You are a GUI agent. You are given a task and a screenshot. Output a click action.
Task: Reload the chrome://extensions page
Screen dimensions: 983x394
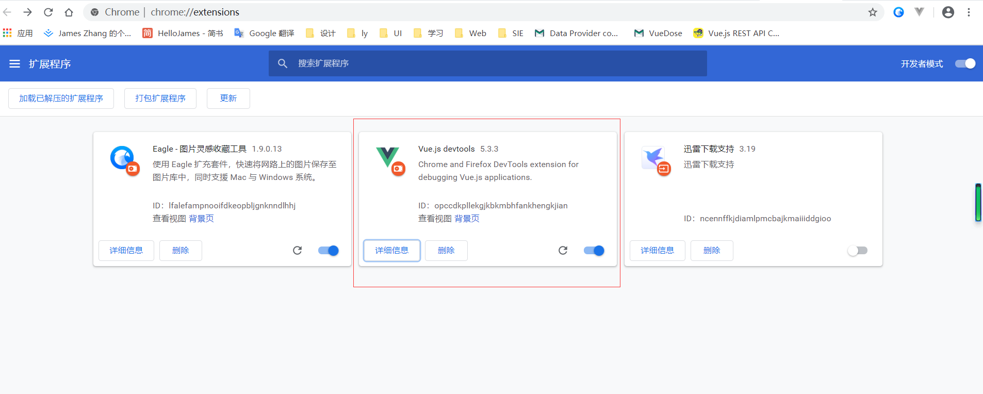point(48,12)
